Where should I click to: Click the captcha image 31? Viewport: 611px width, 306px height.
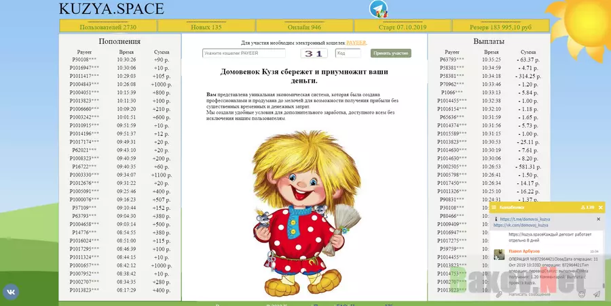pyautogui.click(x=314, y=53)
